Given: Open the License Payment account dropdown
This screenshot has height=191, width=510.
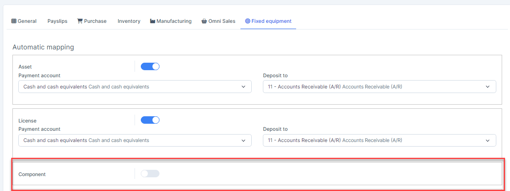Looking at the screenshot, I should [135, 140].
